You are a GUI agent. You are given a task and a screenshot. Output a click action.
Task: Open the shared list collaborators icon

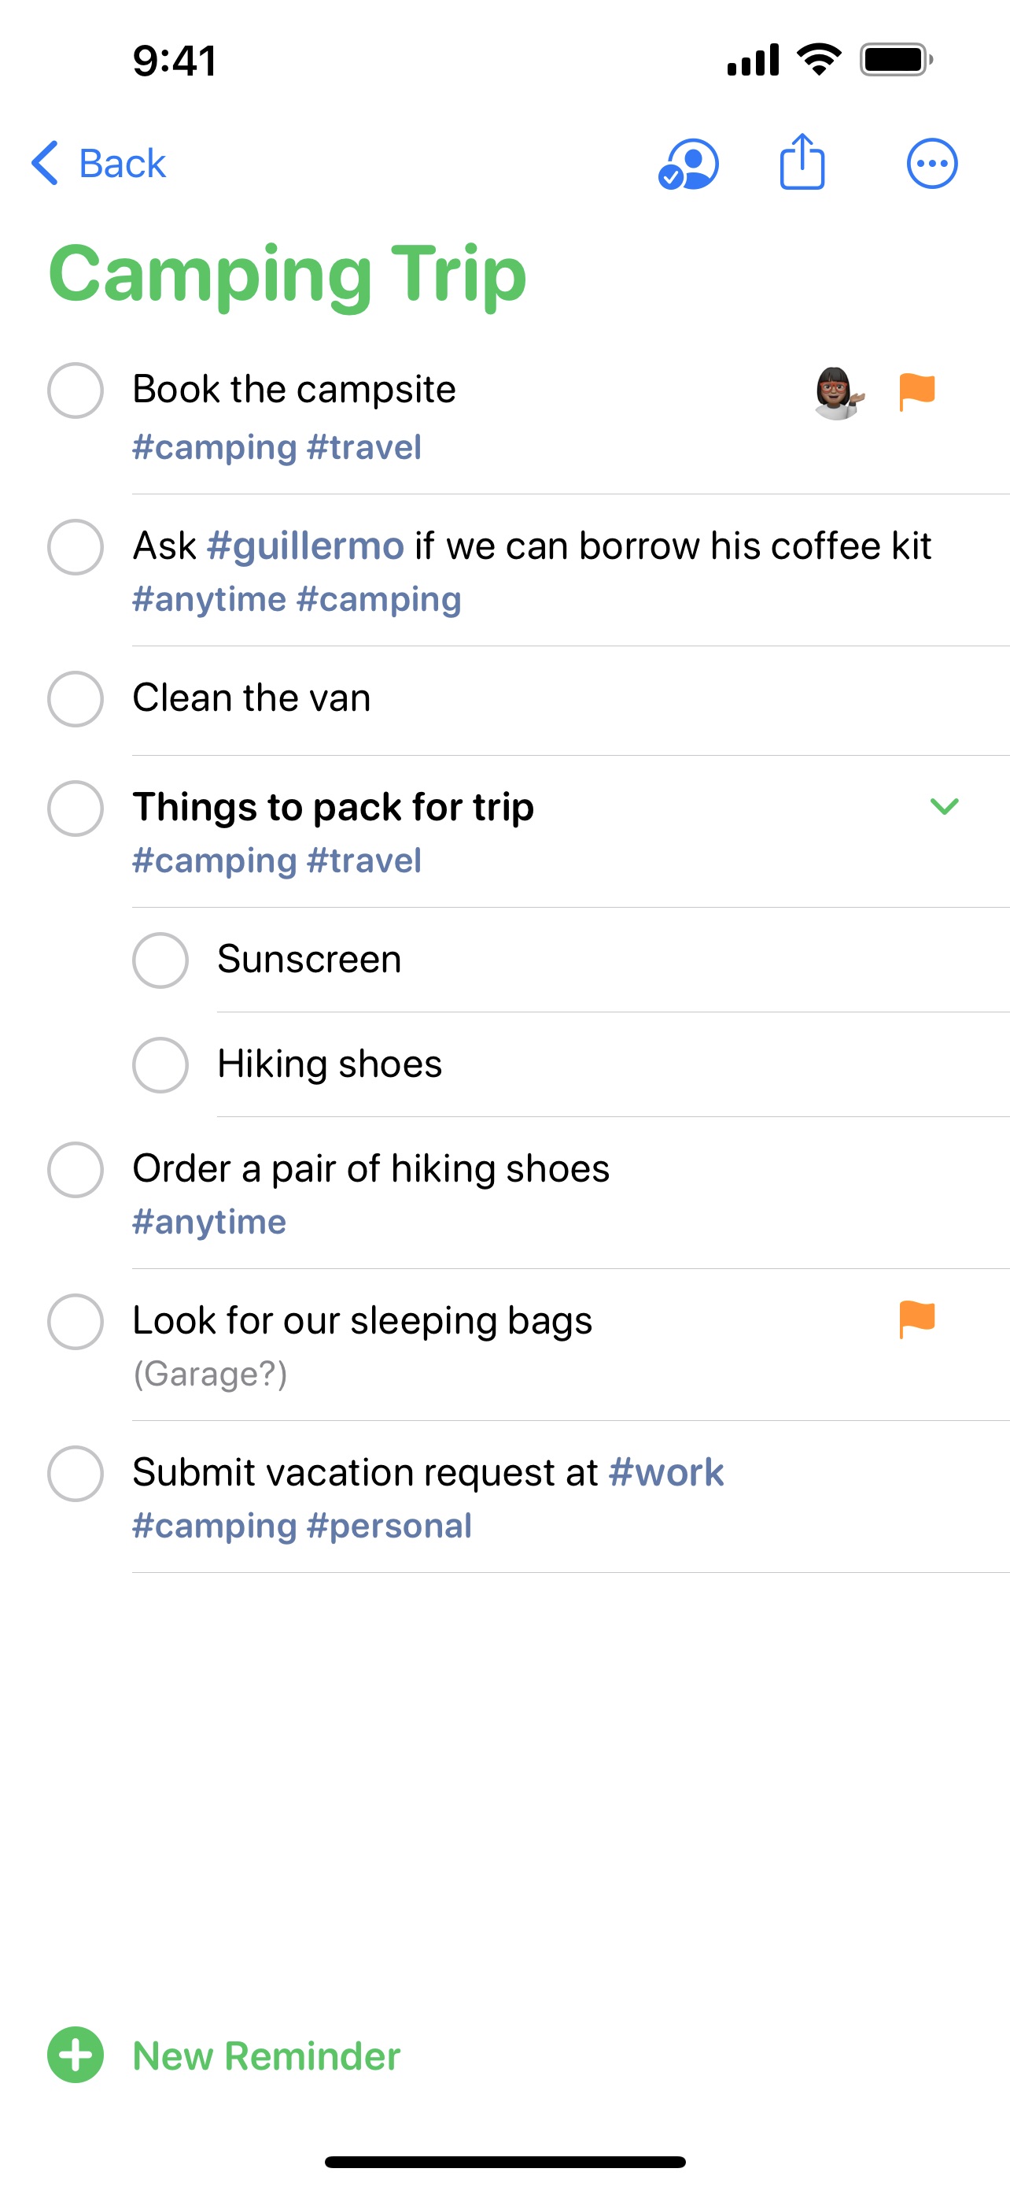(x=688, y=163)
